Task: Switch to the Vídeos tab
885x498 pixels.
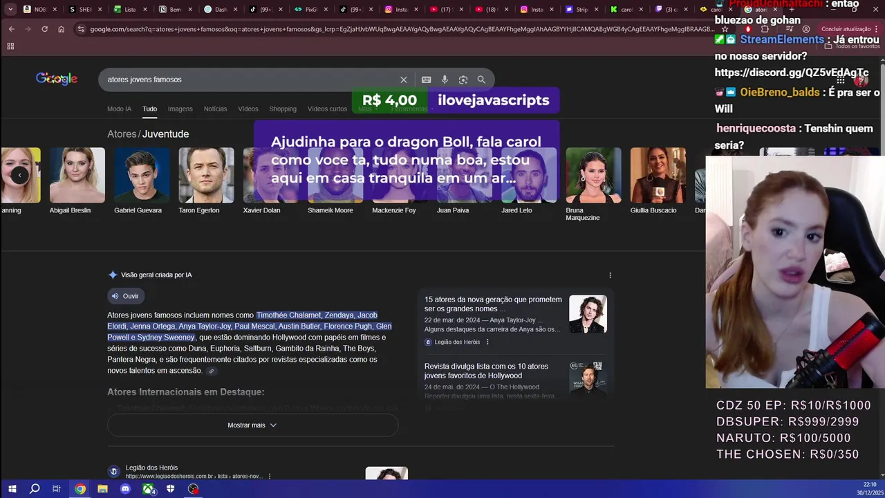Action: pyautogui.click(x=248, y=109)
